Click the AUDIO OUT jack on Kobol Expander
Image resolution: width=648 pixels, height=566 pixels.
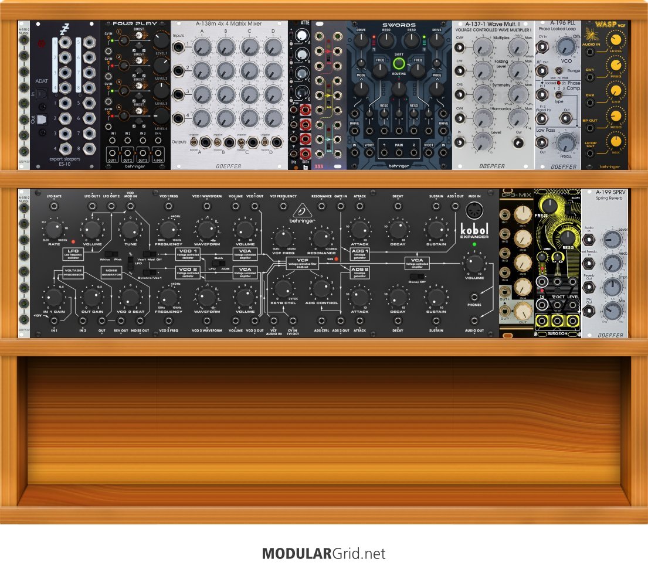point(474,320)
